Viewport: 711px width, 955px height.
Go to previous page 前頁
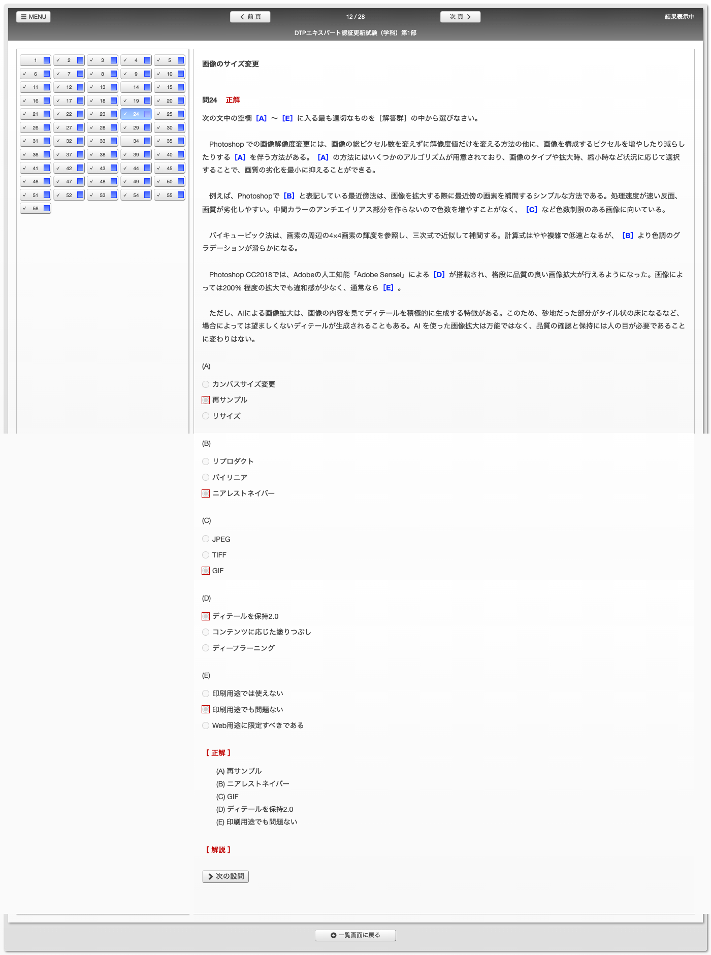tap(250, 17)
